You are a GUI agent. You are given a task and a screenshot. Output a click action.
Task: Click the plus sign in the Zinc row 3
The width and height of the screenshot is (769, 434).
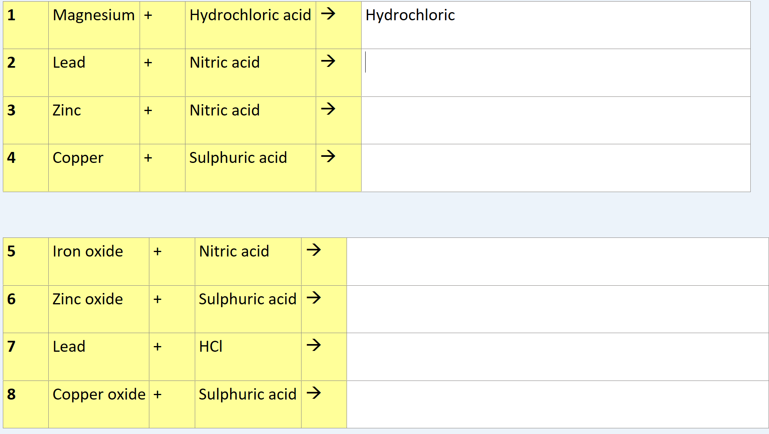(148, 111)
